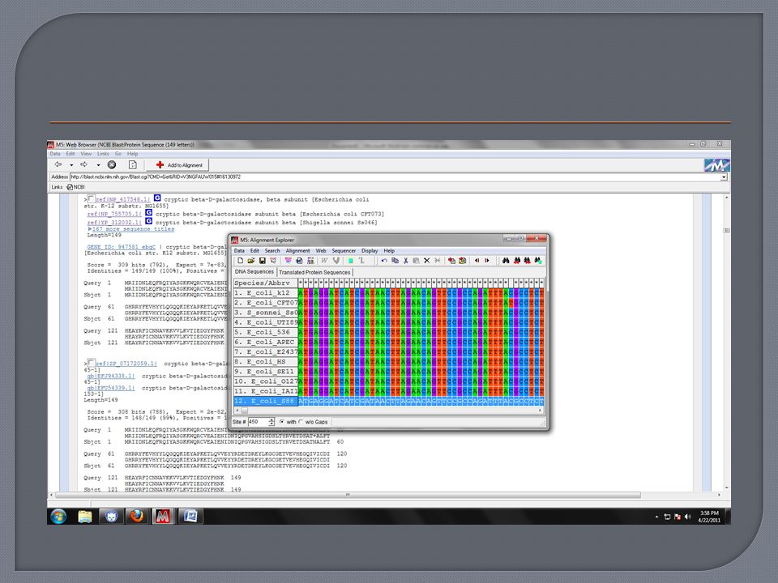Expand '167 more sequence titles'

[133, 229]
